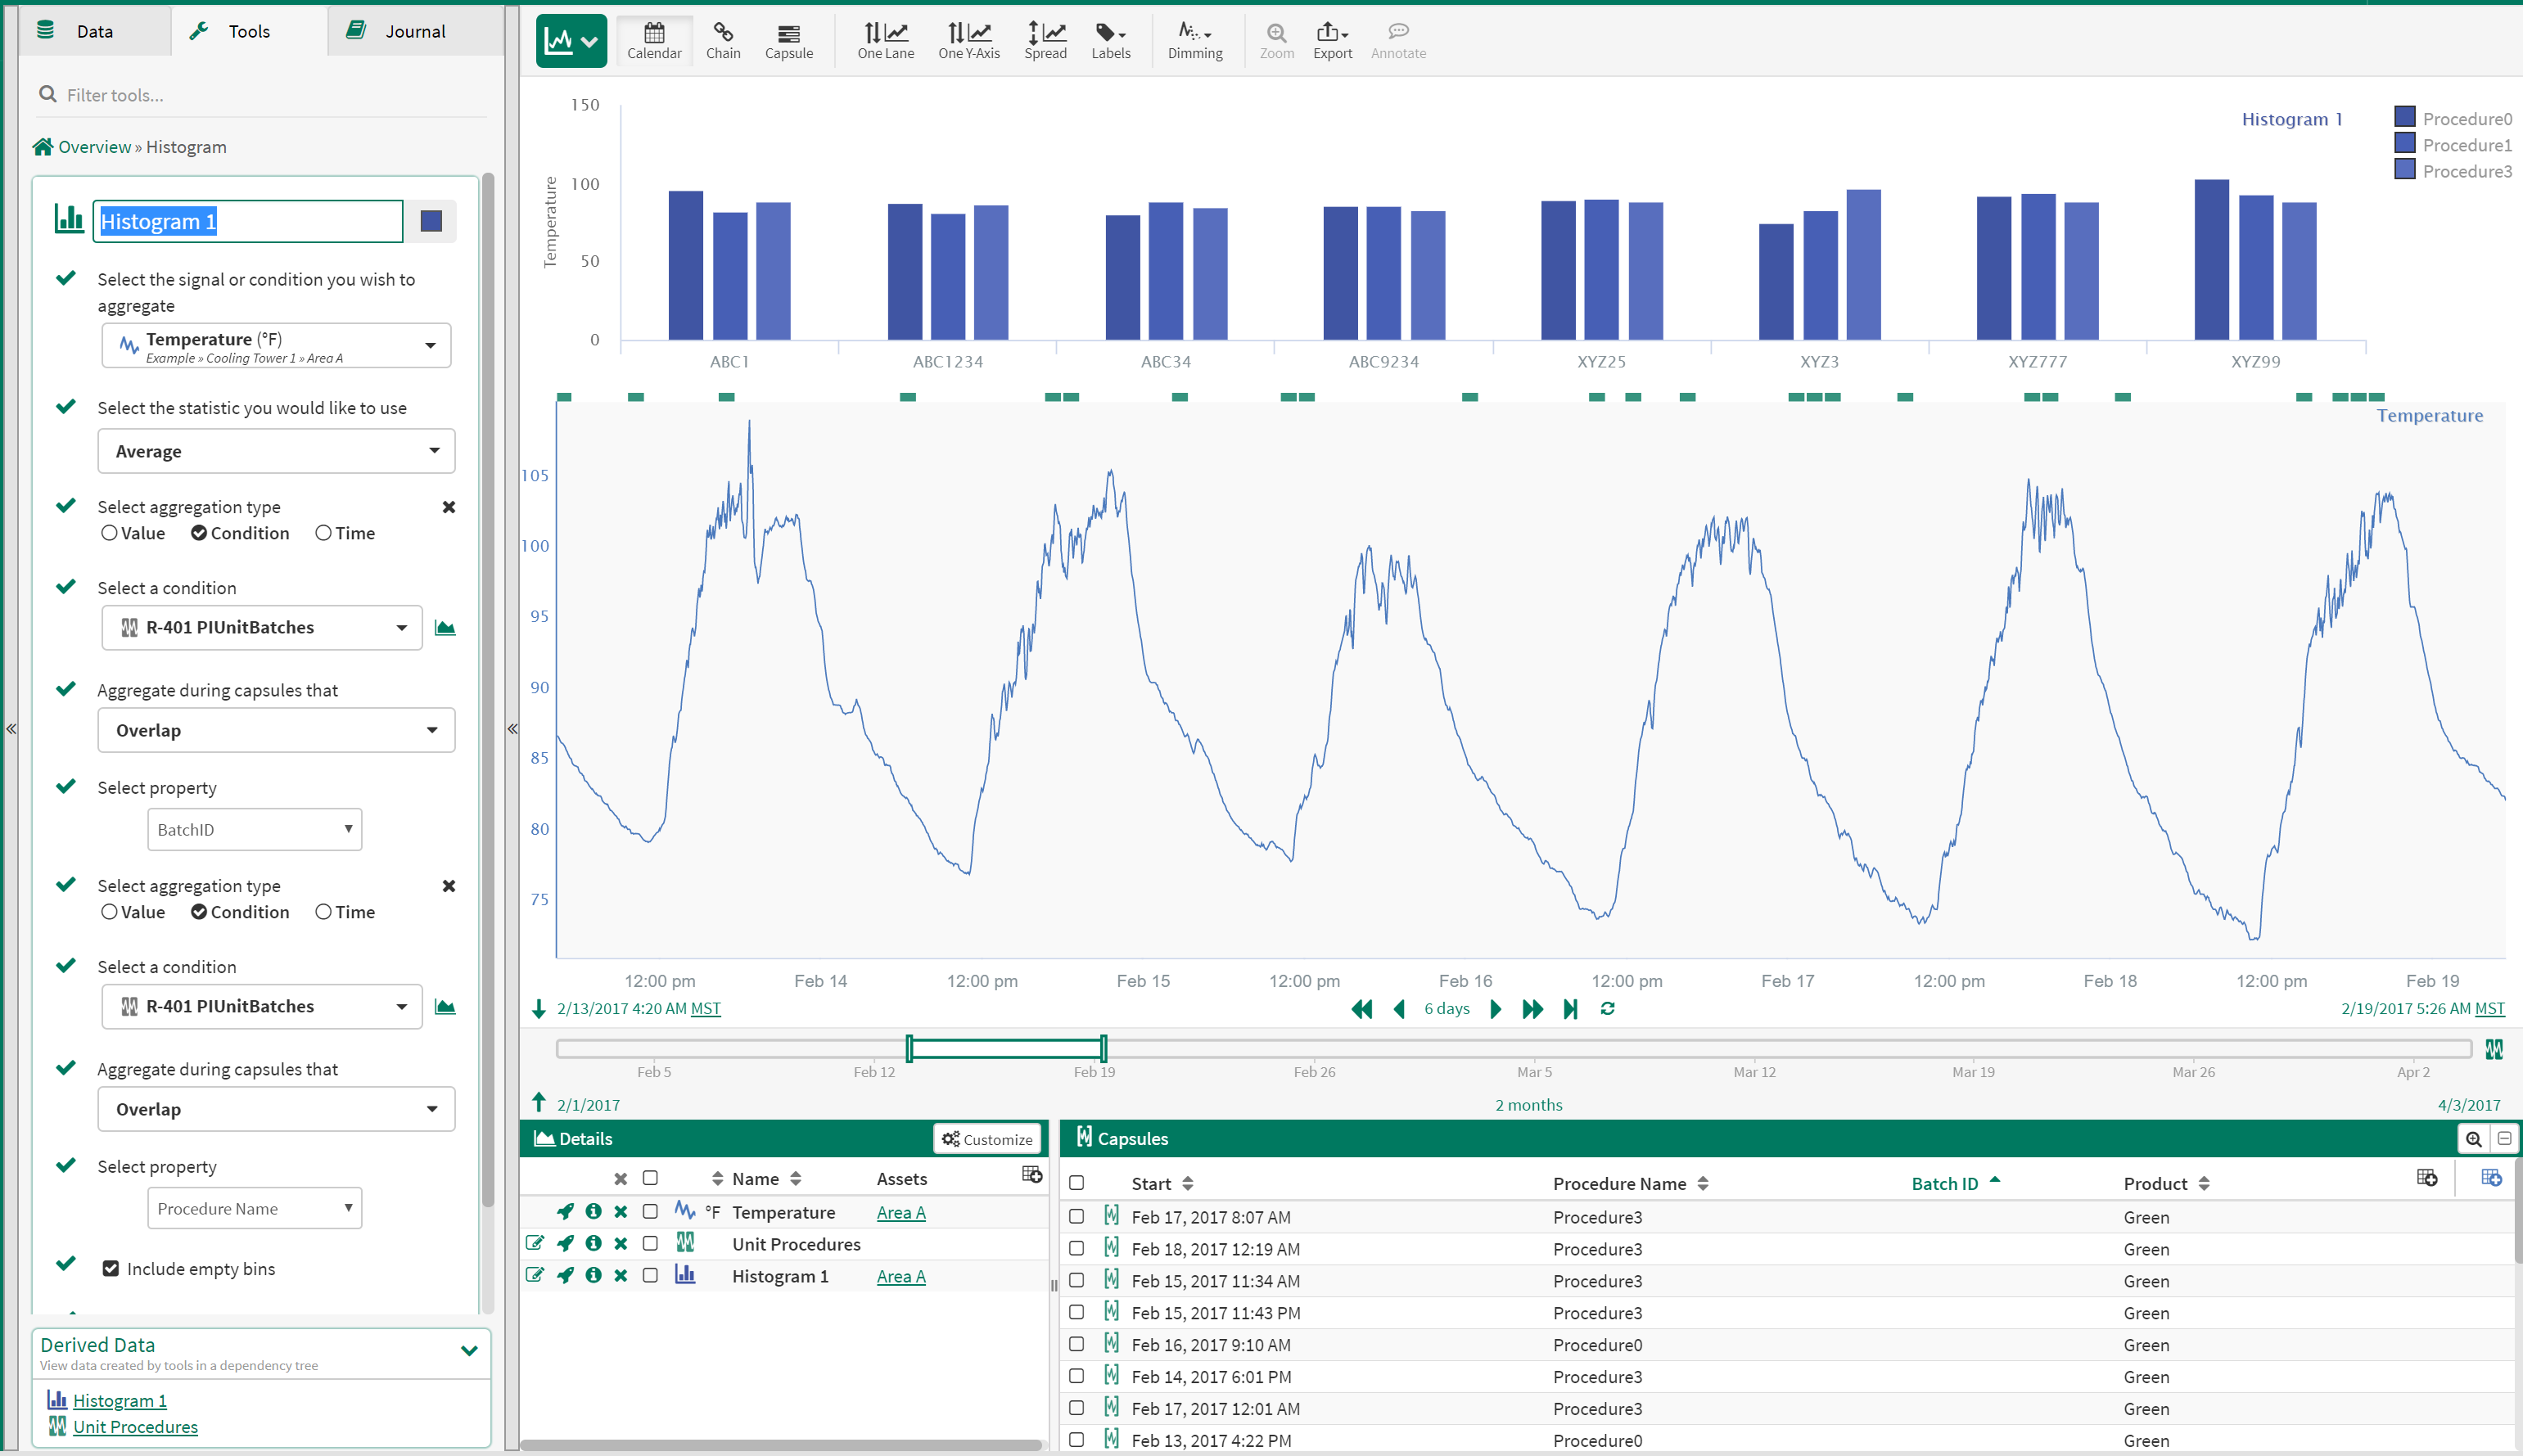Click the histogram color swatch
This screenshot has height=1456, width=2523.
(431, 221)
